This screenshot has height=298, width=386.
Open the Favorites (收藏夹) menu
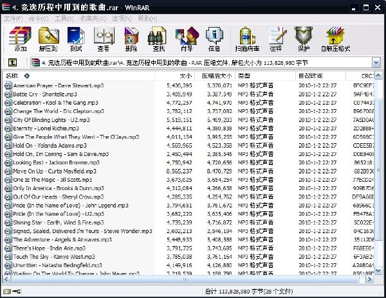click(93, 19)
